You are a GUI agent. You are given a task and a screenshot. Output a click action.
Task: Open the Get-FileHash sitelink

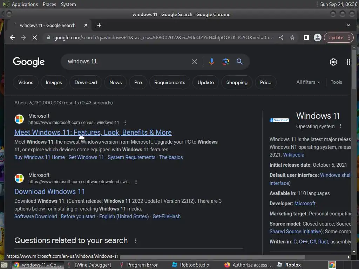tap(167, 216)
